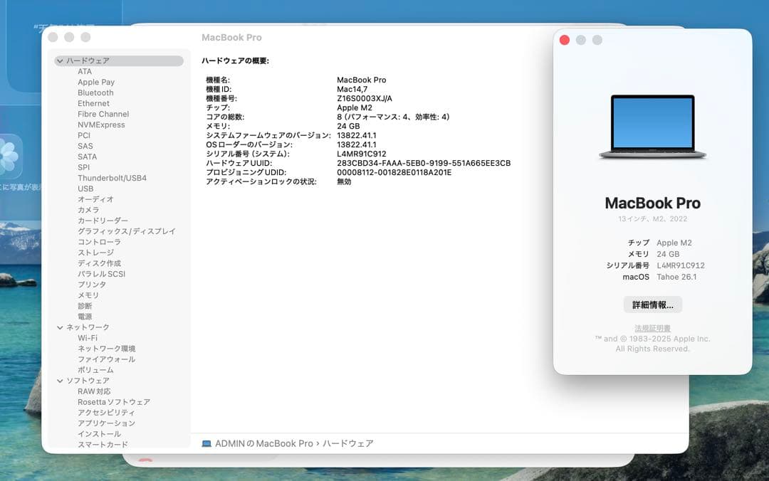This screenshot has width=769, height=481.
Task: Select ボリューム under ネットワーク
Action: pyautogui.click(x=95, y=370)
